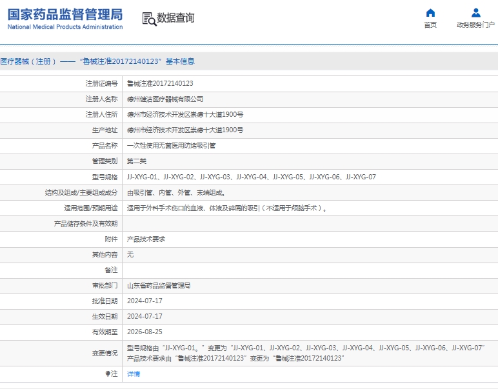This screenshot has width=498, height=389.
Task: Click the 附件 row label
Action: (x=111, y=239)
